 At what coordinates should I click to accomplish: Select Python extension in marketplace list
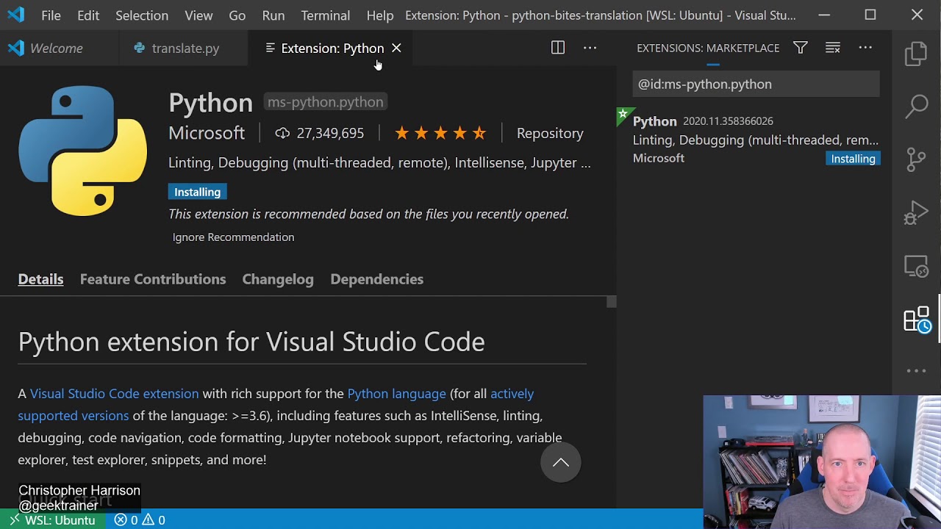coord(754,140)
